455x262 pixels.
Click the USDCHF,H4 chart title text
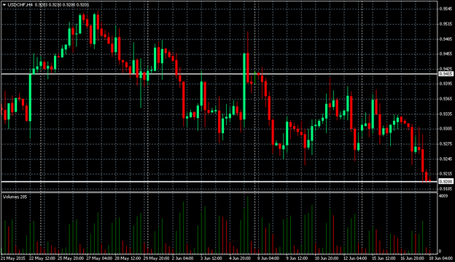tap(20, 5)
